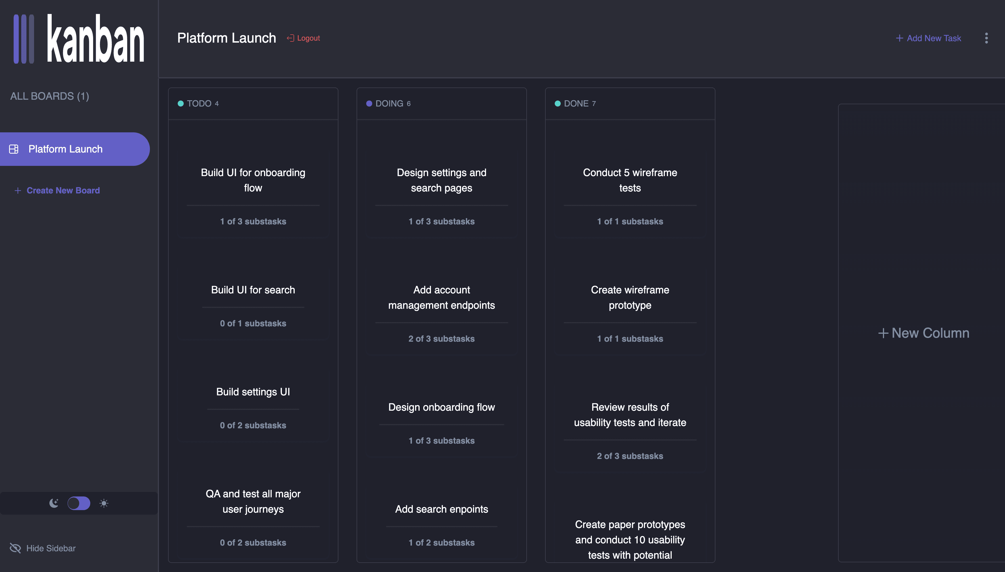1005x572 pixels.
Task: Select the Platform Launch board in sidebar
Action: tap(65, 149)
